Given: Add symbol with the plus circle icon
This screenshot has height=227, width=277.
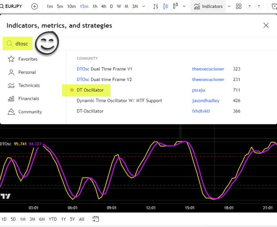Looking at the screenshot, I should [x=34, y=7].
